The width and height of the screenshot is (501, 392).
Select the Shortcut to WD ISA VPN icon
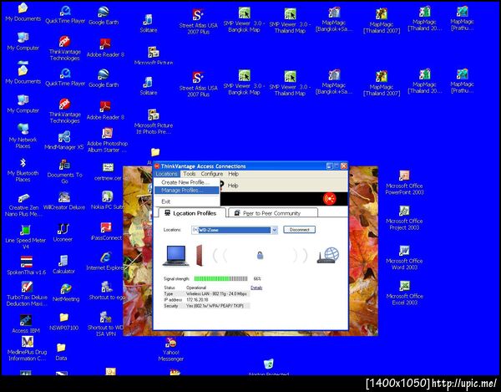pos(105,324)
